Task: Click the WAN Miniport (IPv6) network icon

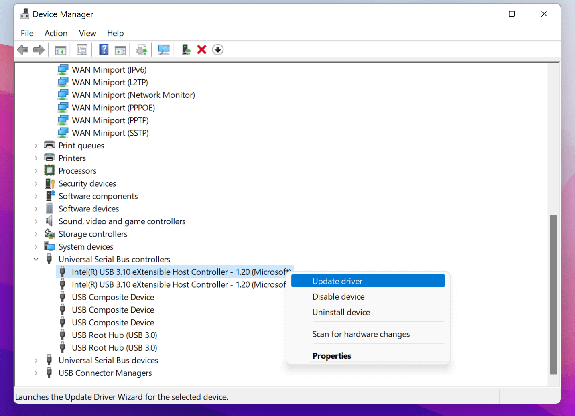Action: tap(63, 70)
